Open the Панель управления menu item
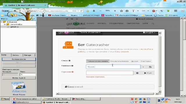The image size is (186, 104). [90, 32]
